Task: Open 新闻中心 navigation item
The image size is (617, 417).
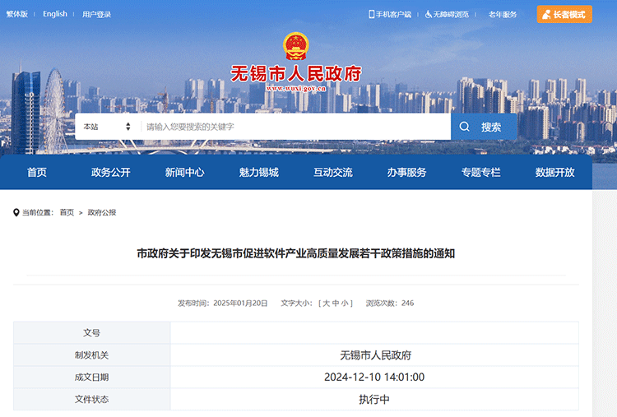Action: click(184, 172)
